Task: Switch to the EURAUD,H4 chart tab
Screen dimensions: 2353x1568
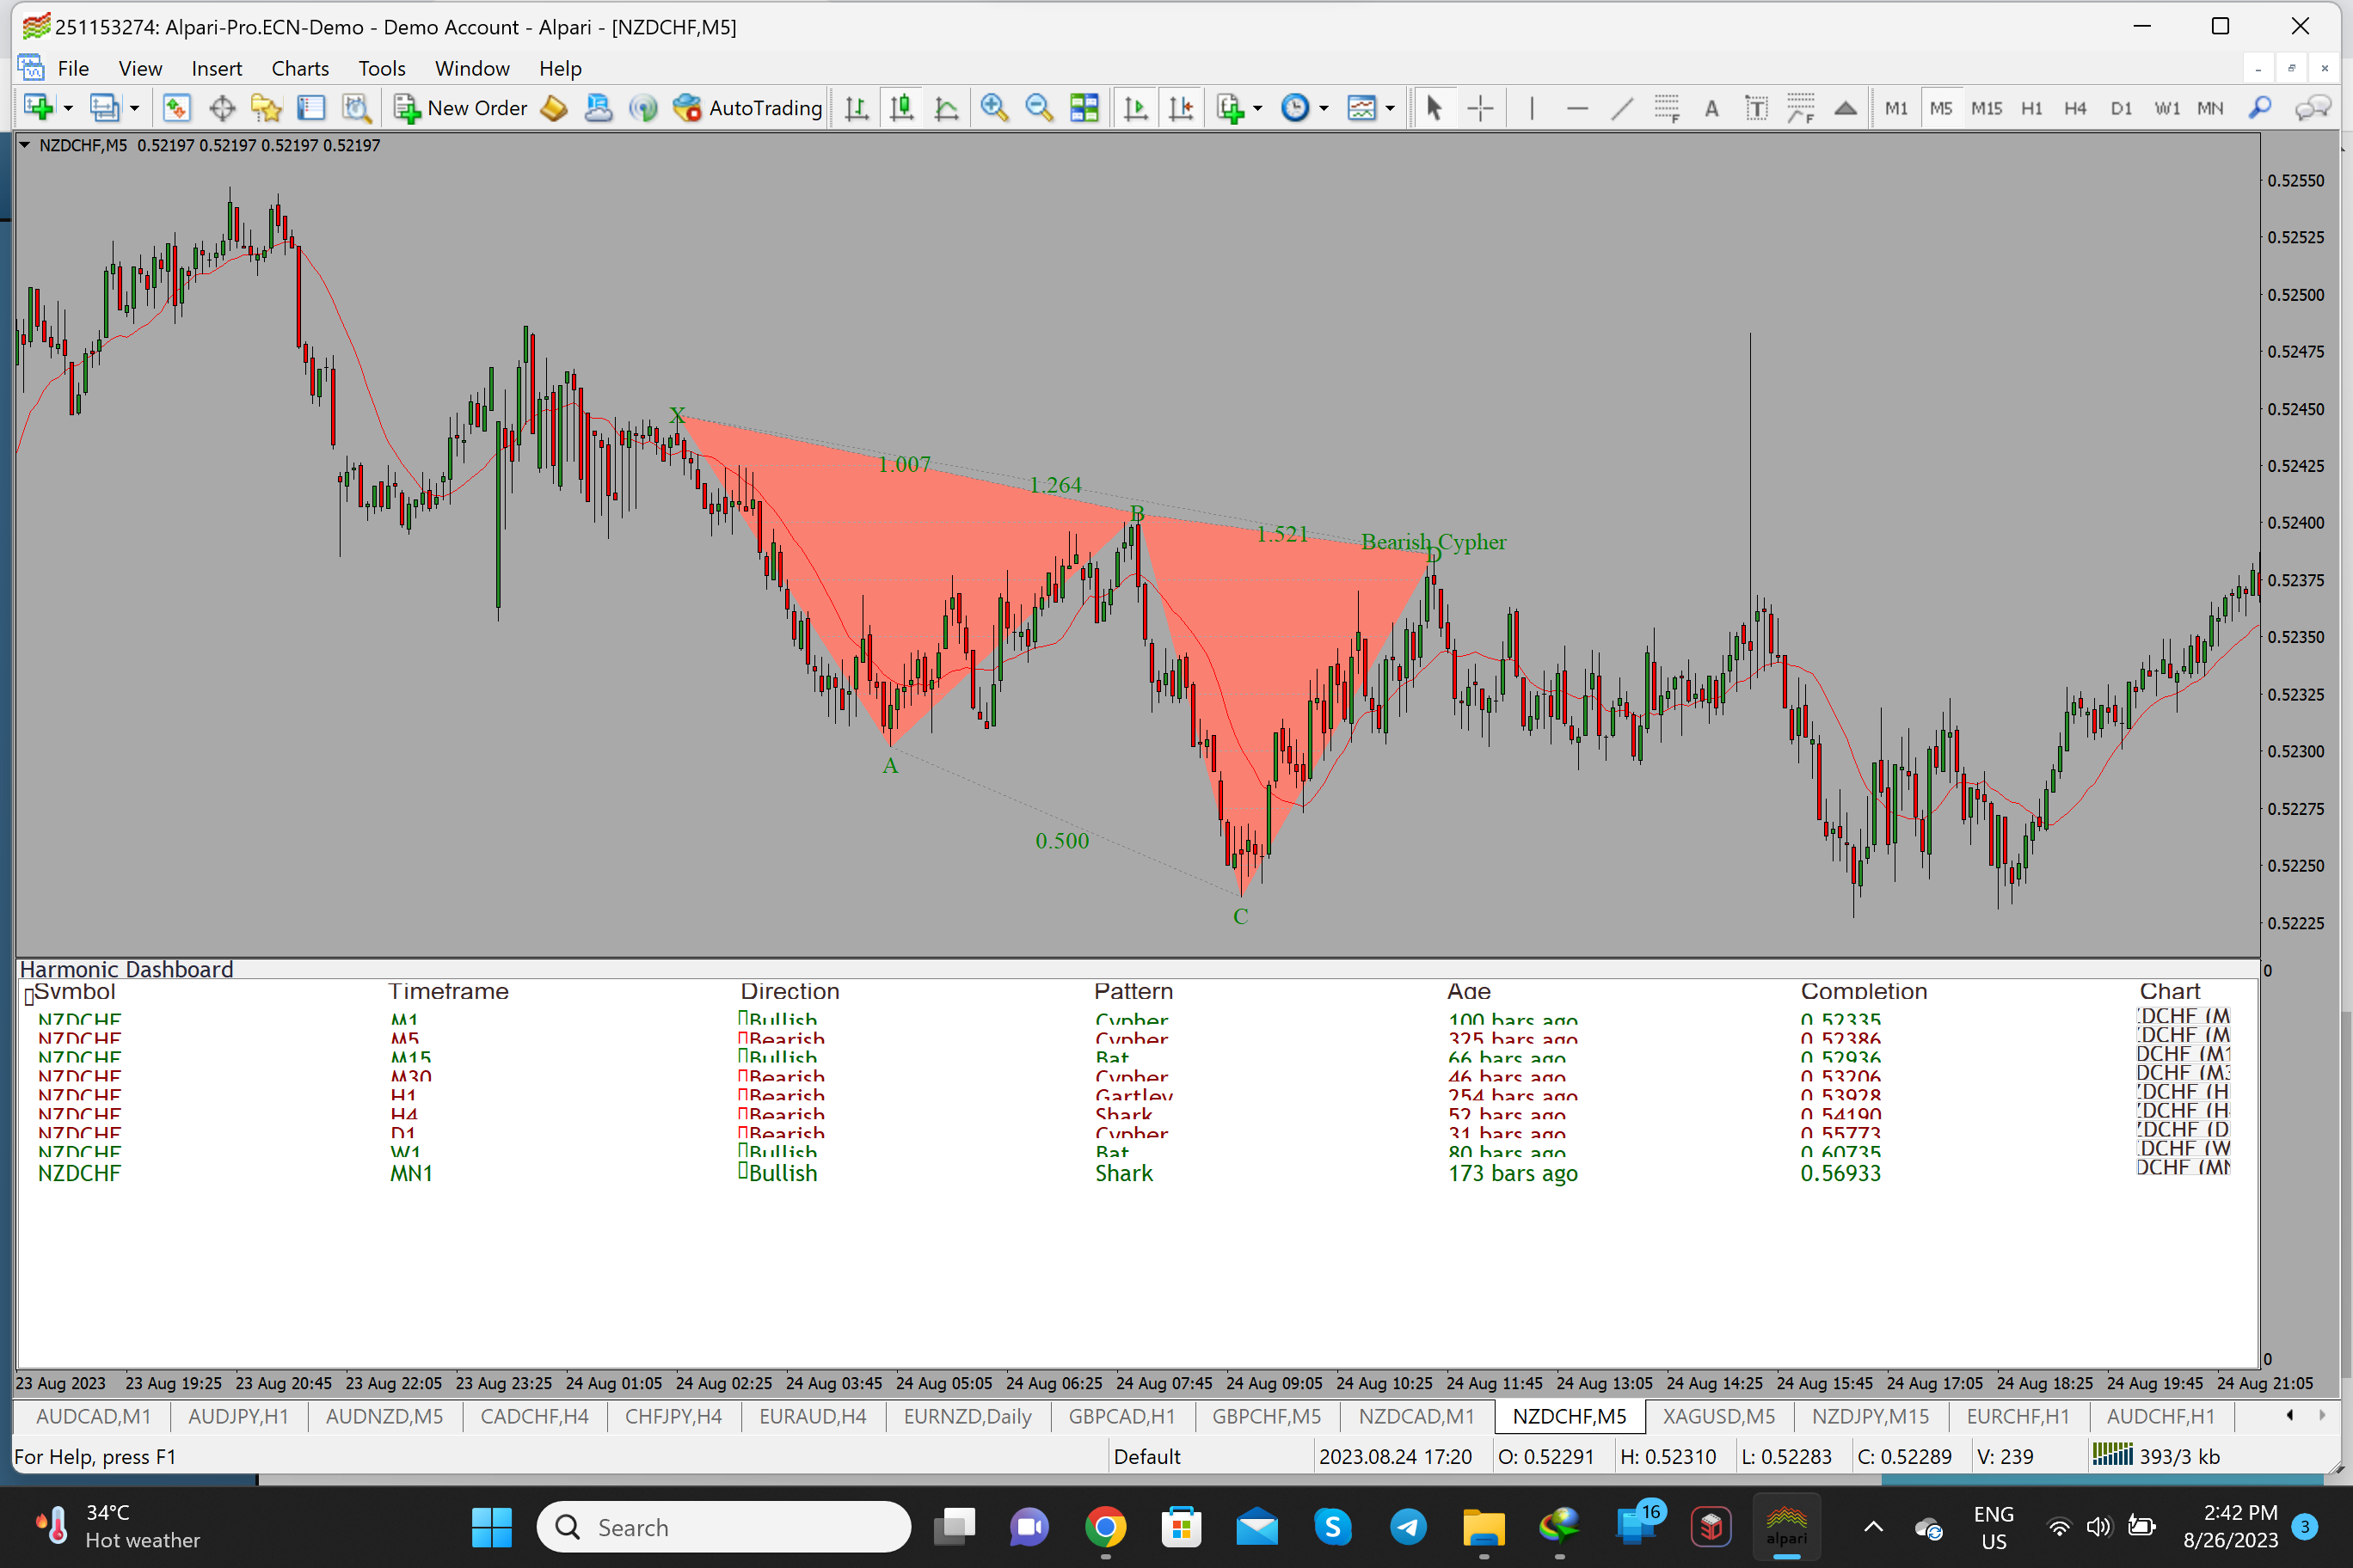Action: (813, 1416)
